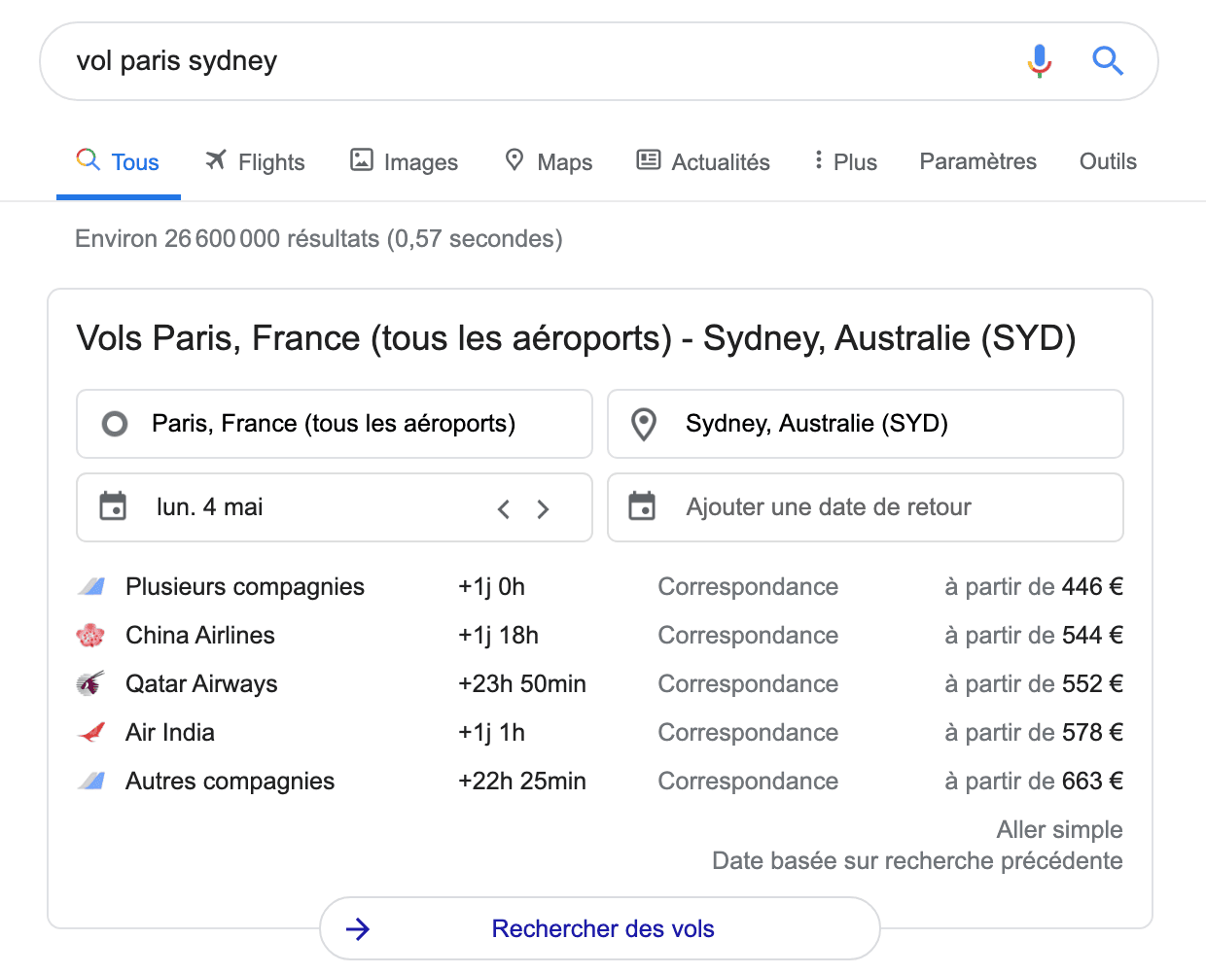The width and height of the screenshot is (1206, 974).
Task: Click the Rechercher des vols button
Action: click(x=600, y=929)
